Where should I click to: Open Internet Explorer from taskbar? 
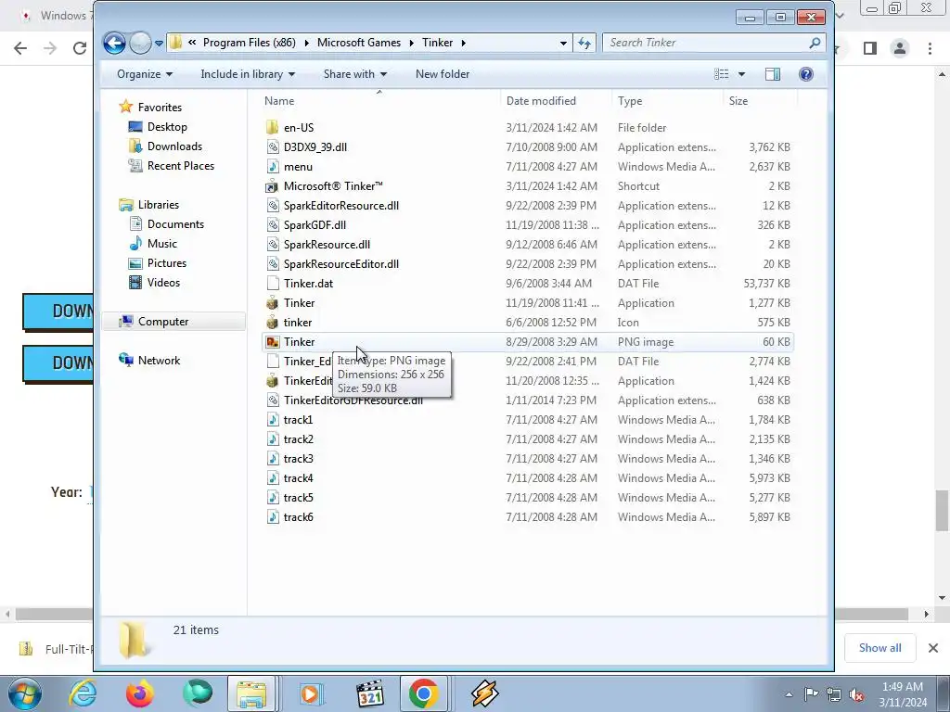[x=83, y=693]
